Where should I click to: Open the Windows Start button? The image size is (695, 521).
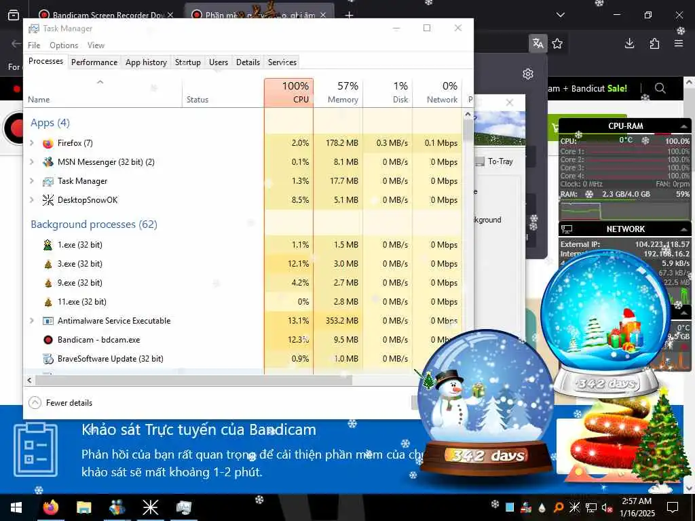(16, 507)
